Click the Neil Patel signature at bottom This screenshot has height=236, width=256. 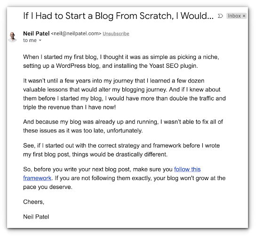36,217
